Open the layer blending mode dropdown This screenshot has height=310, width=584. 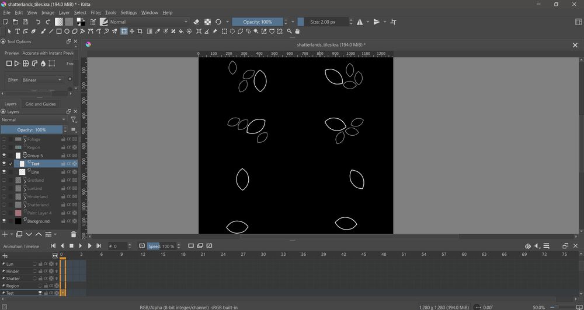coord(33,119)
